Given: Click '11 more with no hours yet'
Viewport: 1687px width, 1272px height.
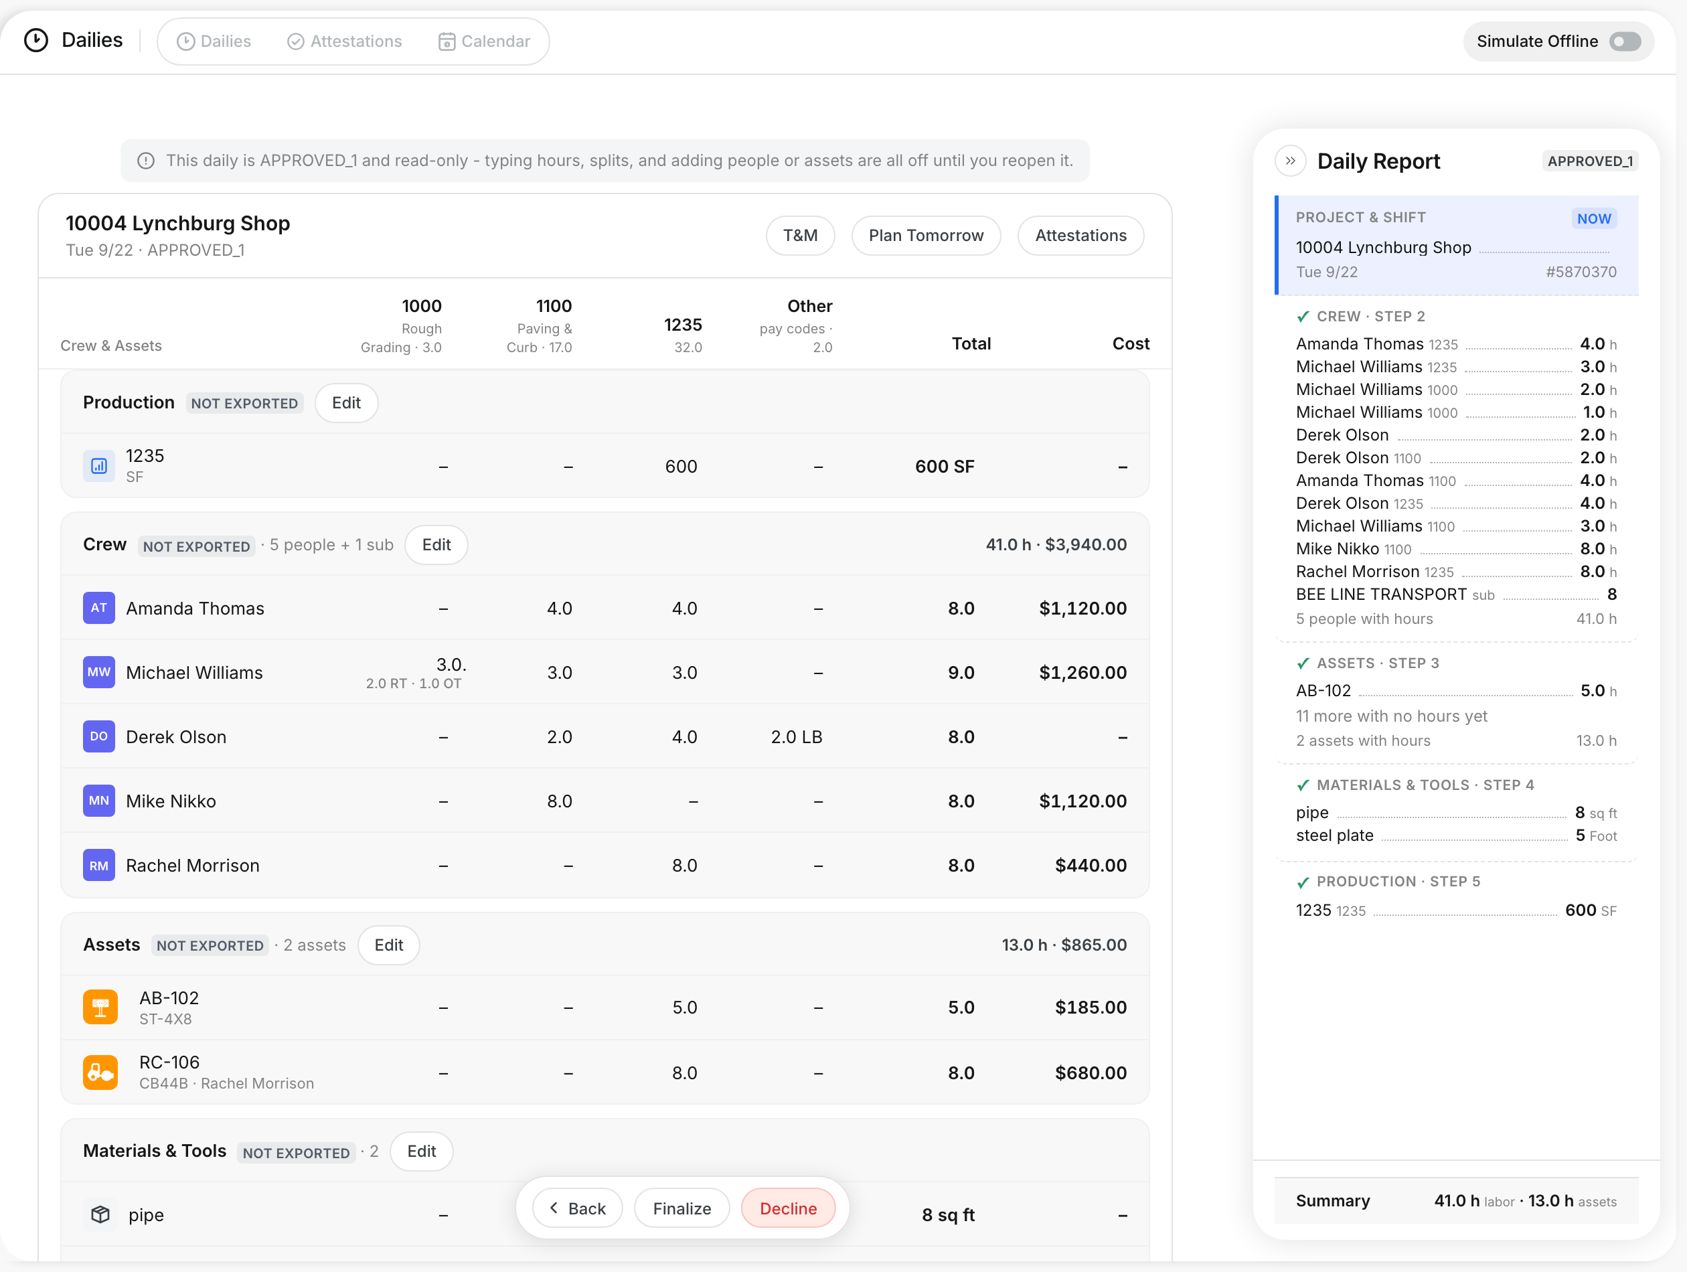Looking at the screenshot, I should pyautogui.click(x=1391, y=716).
